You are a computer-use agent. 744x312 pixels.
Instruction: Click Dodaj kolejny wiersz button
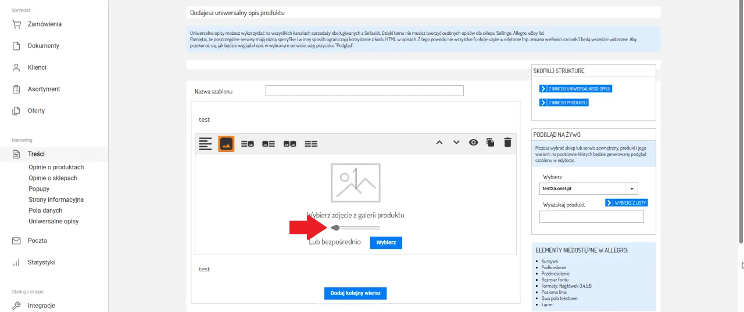pos(356,293)
